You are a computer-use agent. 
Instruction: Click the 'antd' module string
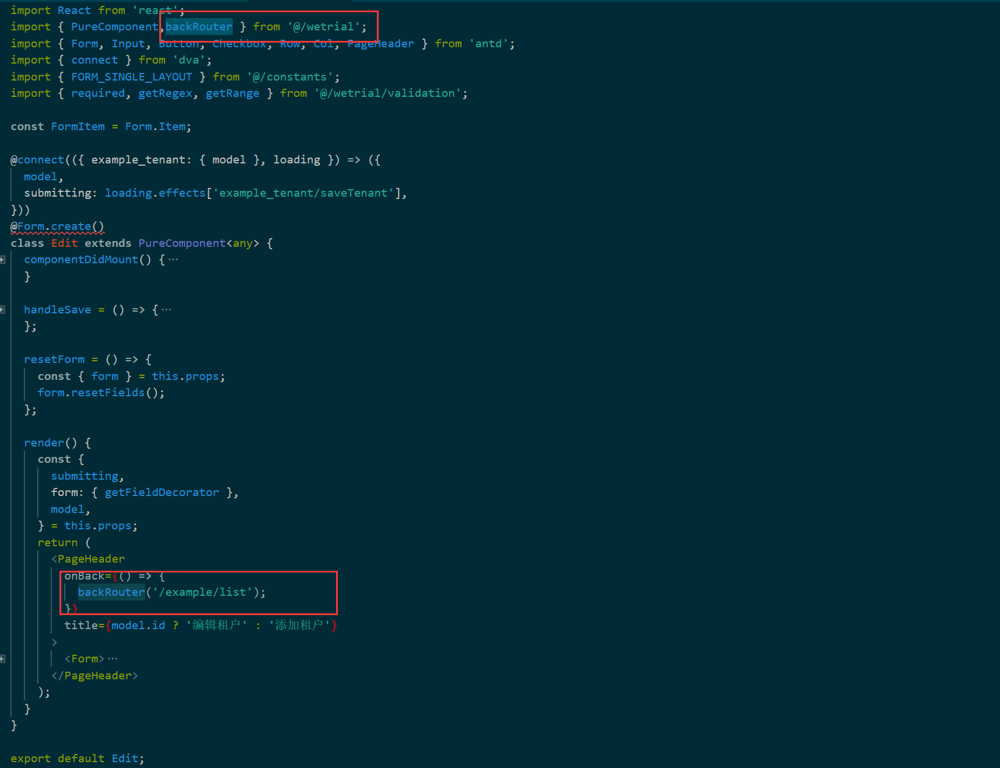coord(489,44)
